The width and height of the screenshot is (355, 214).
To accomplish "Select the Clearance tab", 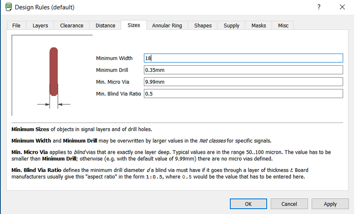I will pos(71,26).
